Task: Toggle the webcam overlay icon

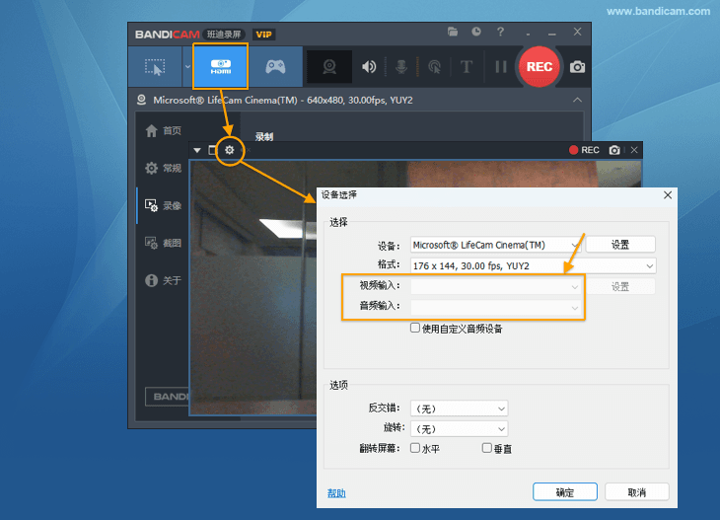Action: (329, 67)
